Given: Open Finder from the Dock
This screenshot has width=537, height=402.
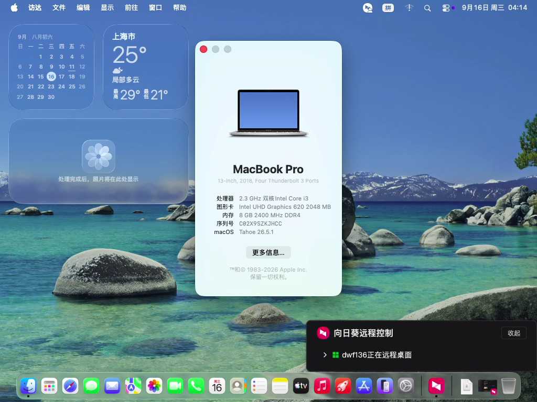Looking at the screenshot, I should (28, 386).
